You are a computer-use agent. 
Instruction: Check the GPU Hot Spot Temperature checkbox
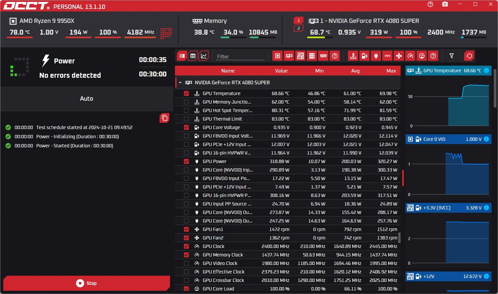(186, 110)
